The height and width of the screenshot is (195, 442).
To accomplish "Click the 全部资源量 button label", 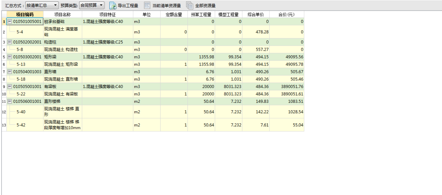I will [x=205, y=6].
